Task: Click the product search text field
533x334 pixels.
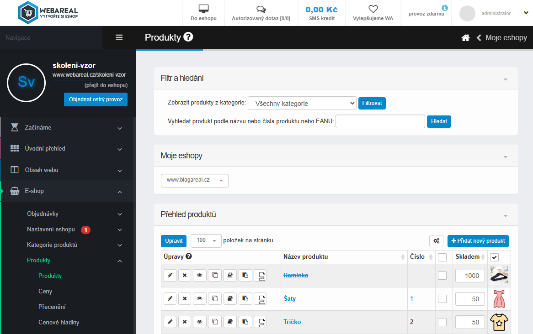Action: point(380,121)
